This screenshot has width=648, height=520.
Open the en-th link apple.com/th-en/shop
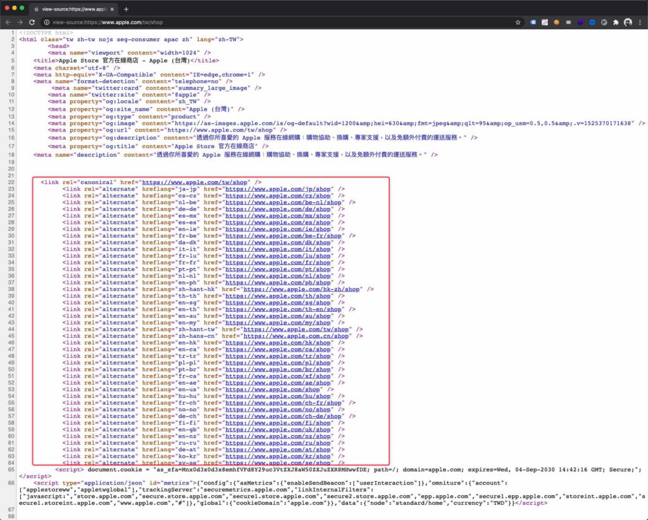coord(283,309)
